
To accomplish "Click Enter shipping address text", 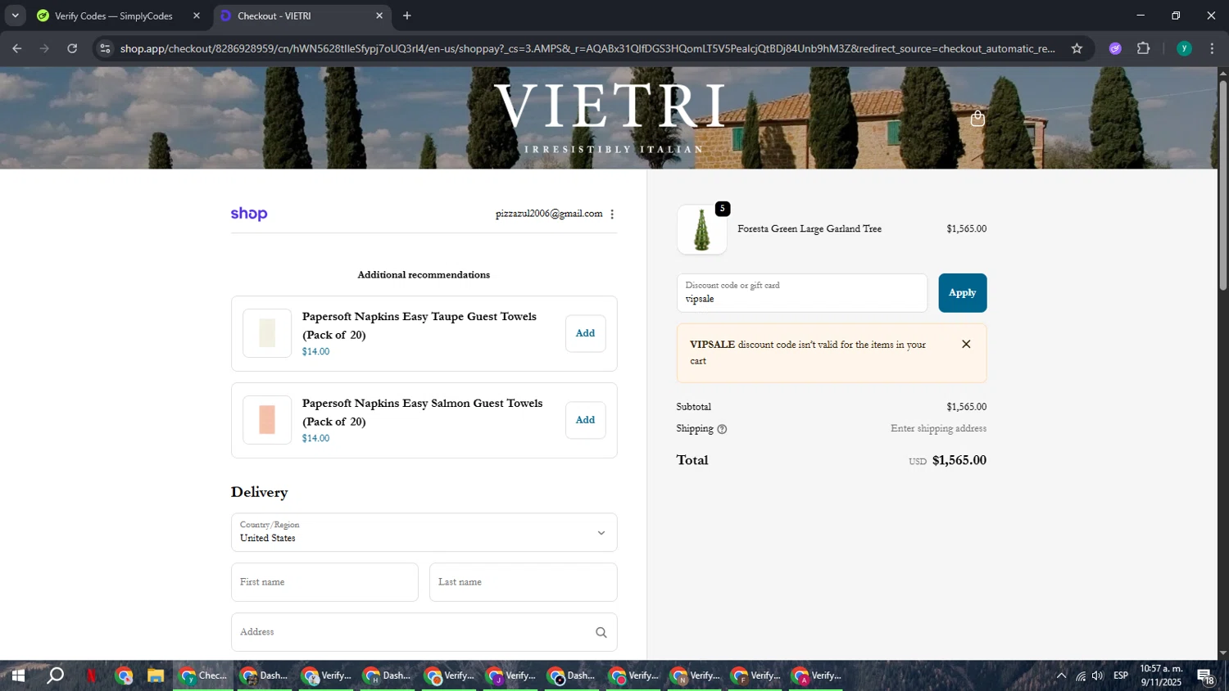I will click(938, 428).
